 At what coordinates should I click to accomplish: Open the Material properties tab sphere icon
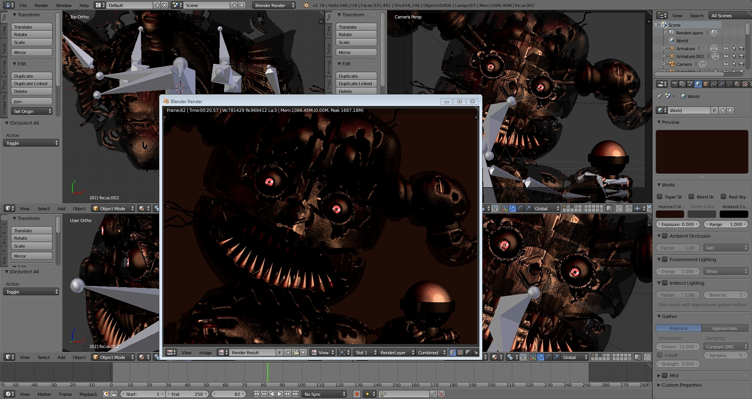[737, 84]
